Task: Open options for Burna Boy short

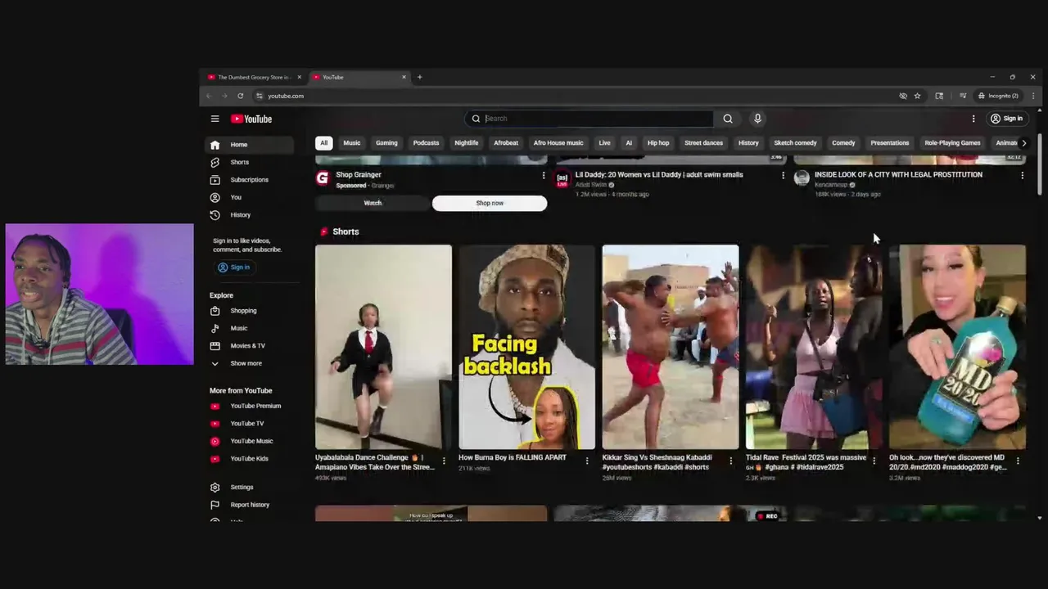Action: 587,461
